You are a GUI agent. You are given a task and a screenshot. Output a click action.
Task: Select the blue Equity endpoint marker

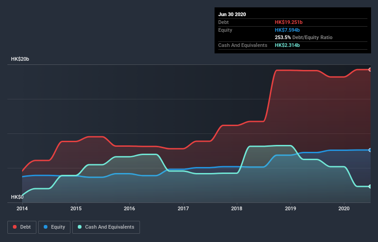coord(370,150)
